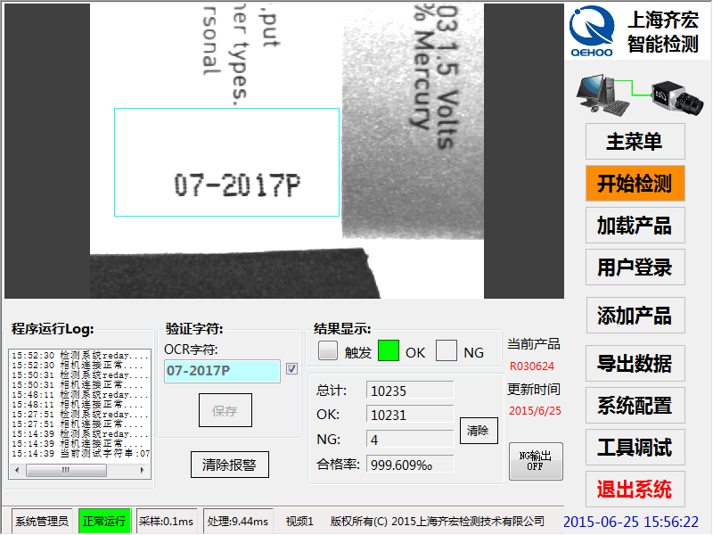Click the OCR字符 input field
The image size is (713, 535).
[x=222, y=371]
